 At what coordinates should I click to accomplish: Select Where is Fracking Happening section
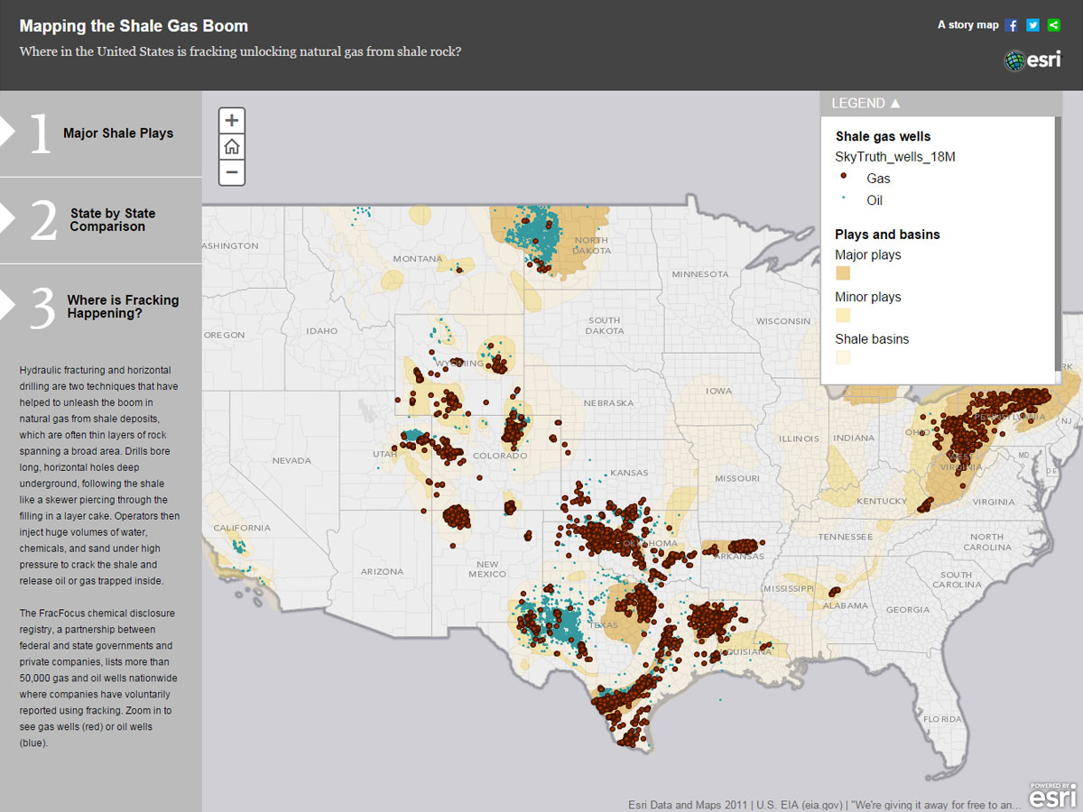tap(123, 307)
